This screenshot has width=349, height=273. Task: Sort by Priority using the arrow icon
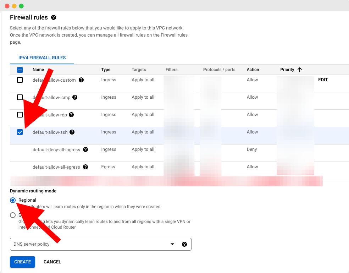pos(300,70)
